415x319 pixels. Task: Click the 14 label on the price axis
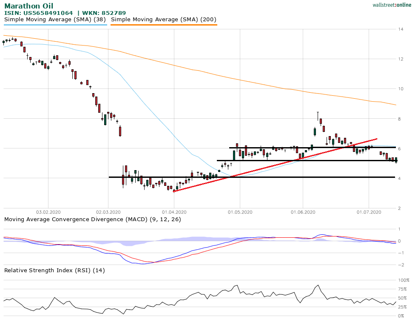pyautogui.click(x=401, y=29)
